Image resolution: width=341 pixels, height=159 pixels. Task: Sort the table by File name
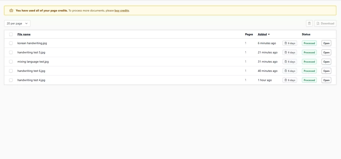pyautogui.click(x=24, y=34)
